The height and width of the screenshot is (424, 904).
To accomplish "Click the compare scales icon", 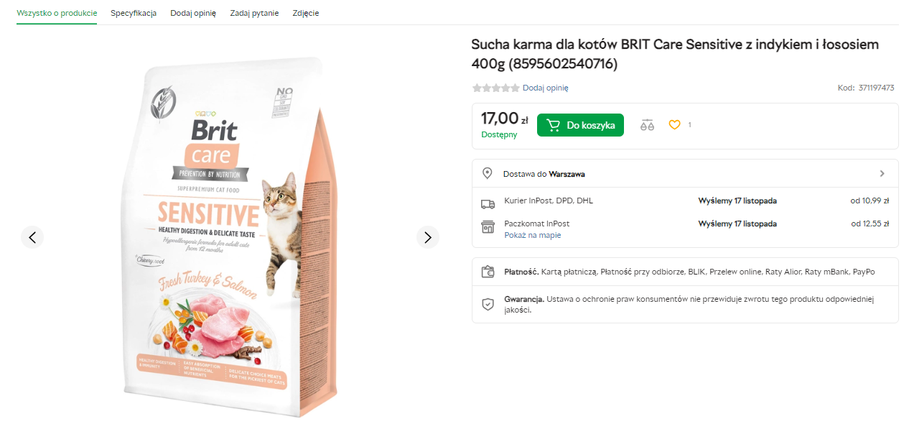I will pos(648,125).
